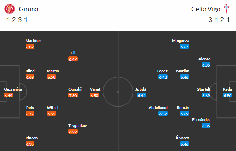Viewport: 236px width, 151px height.
Task: Click Alonso's 6.86 rating badge
Action: pyautogui.click(x=206, y=65)
